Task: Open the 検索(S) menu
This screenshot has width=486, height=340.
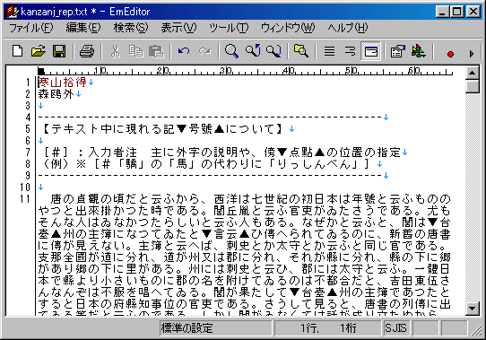Action: click(x=131, y=28)
